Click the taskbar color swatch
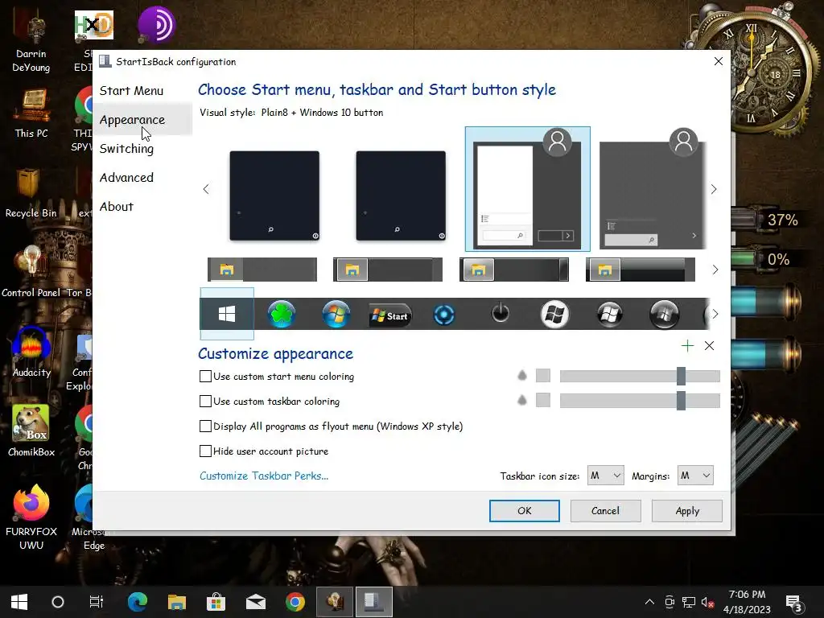This screenshot has width=824, height=618. point(543,400)
